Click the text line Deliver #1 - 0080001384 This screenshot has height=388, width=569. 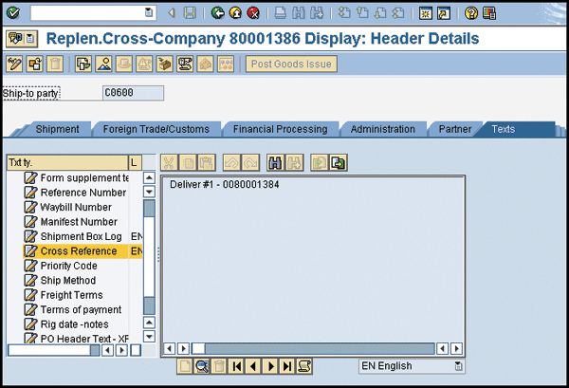224,184
